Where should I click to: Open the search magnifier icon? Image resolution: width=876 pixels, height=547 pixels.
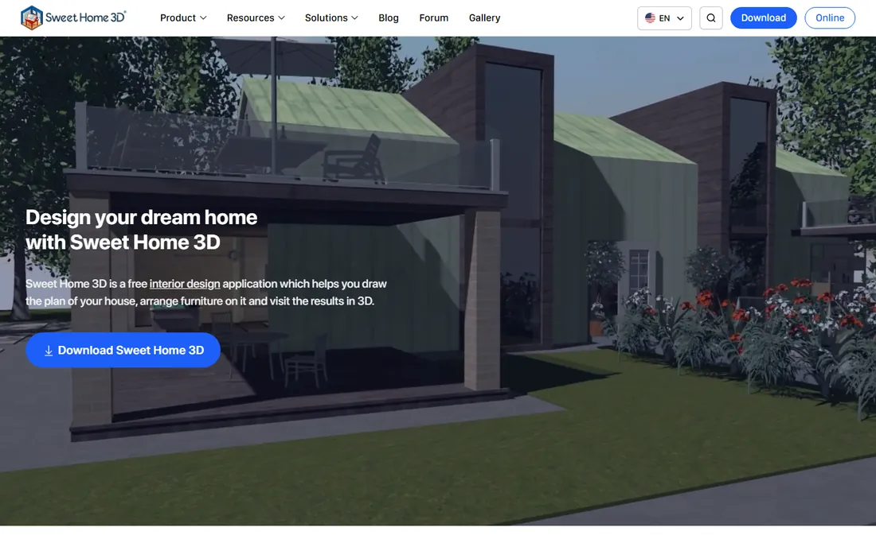click(x=710, y=17)
